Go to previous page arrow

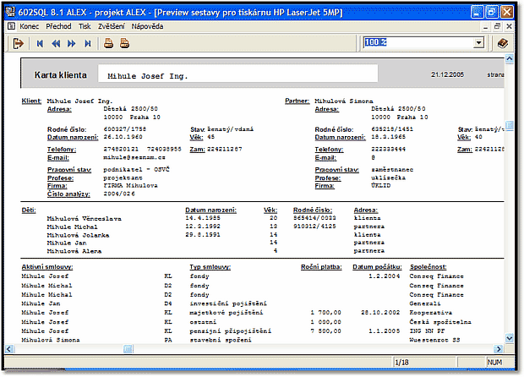coord(56,43)
